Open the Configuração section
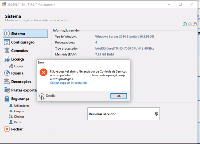The height and width of the screenshot is (144, 200). 23,42
